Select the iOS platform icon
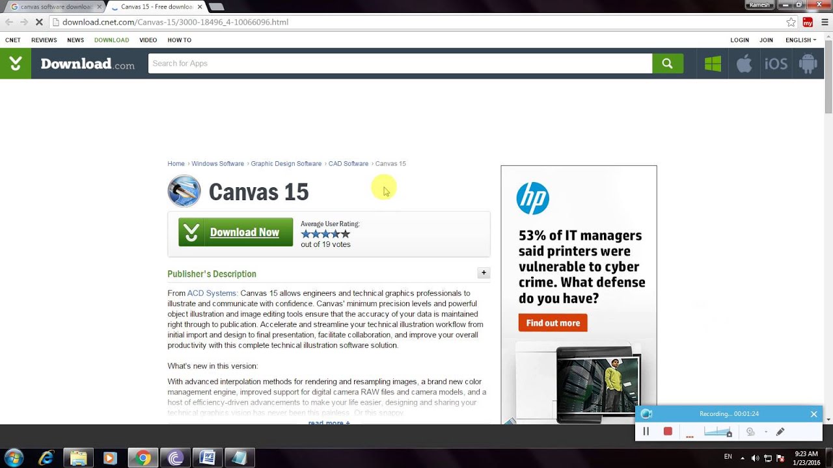833x468 pixels. pyautogui.click(x=776, y=64)
